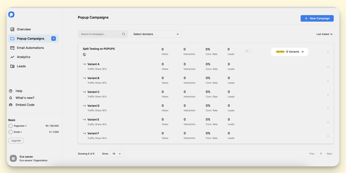The image size is (346, 173).
Task: Click the 16 / 100.000 pageview count
Action: 52,126
